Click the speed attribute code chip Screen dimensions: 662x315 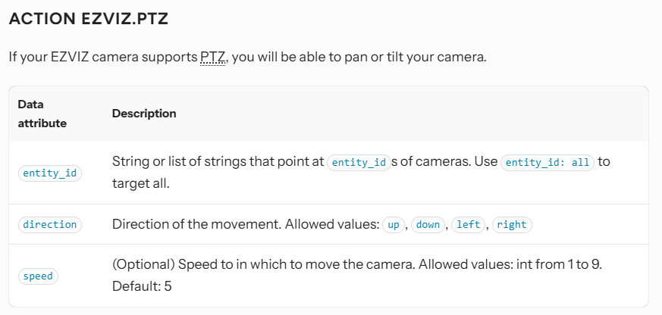pos(38,276)
